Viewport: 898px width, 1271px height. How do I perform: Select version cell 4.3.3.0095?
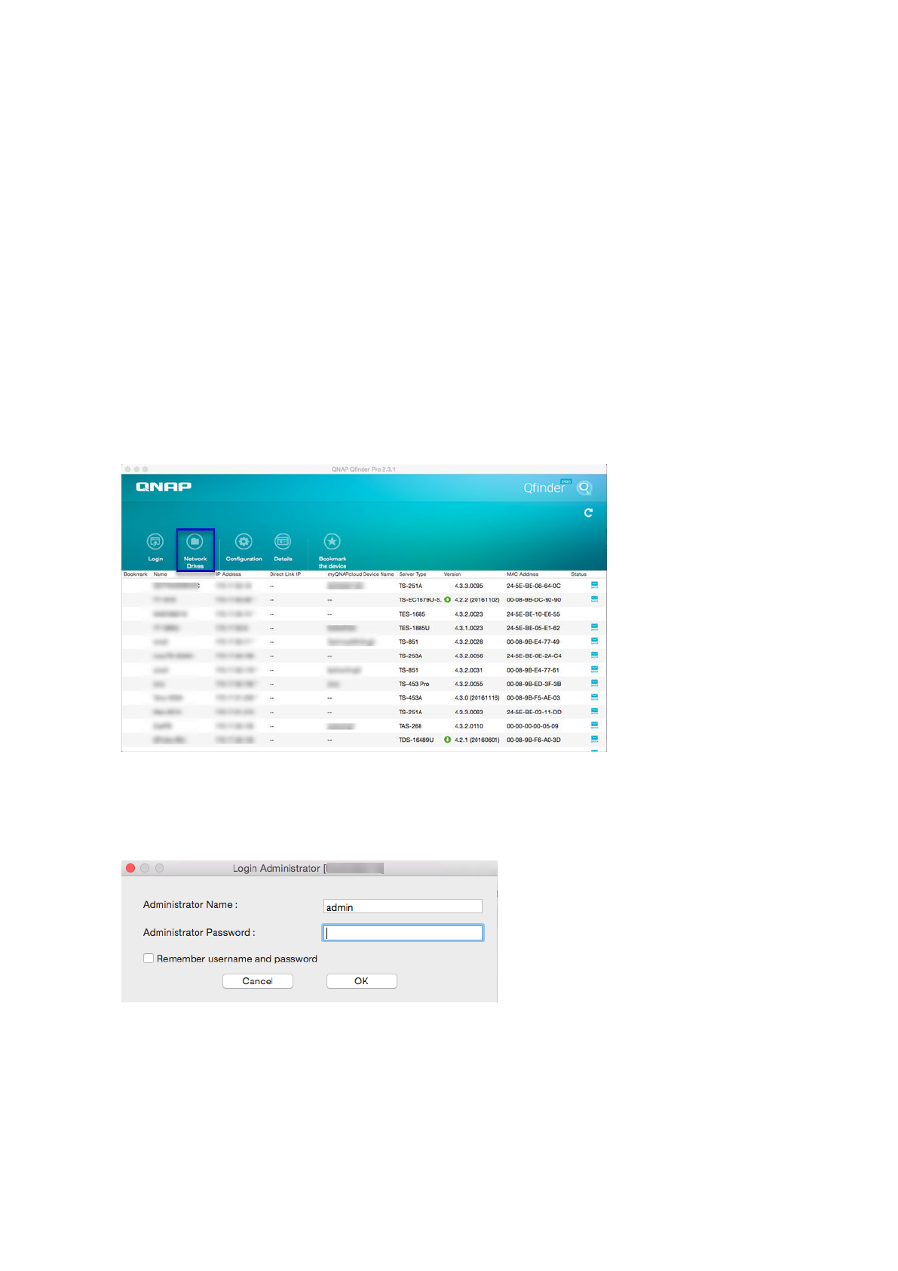469,586
